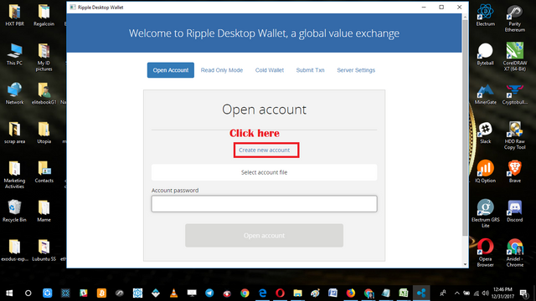
Task: Select the Utopia folder icon
Action: point(44,133)
